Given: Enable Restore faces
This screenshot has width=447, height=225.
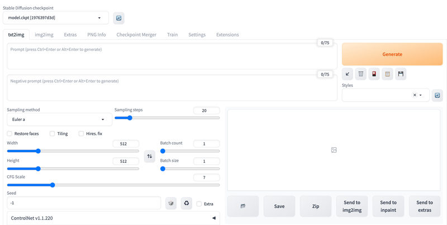Looking at the screenshot, I should [x=9, y=134].
